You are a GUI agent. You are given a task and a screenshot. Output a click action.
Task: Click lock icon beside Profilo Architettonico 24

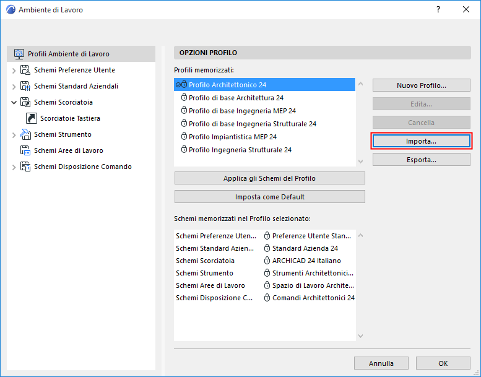[x=184, y=84]
